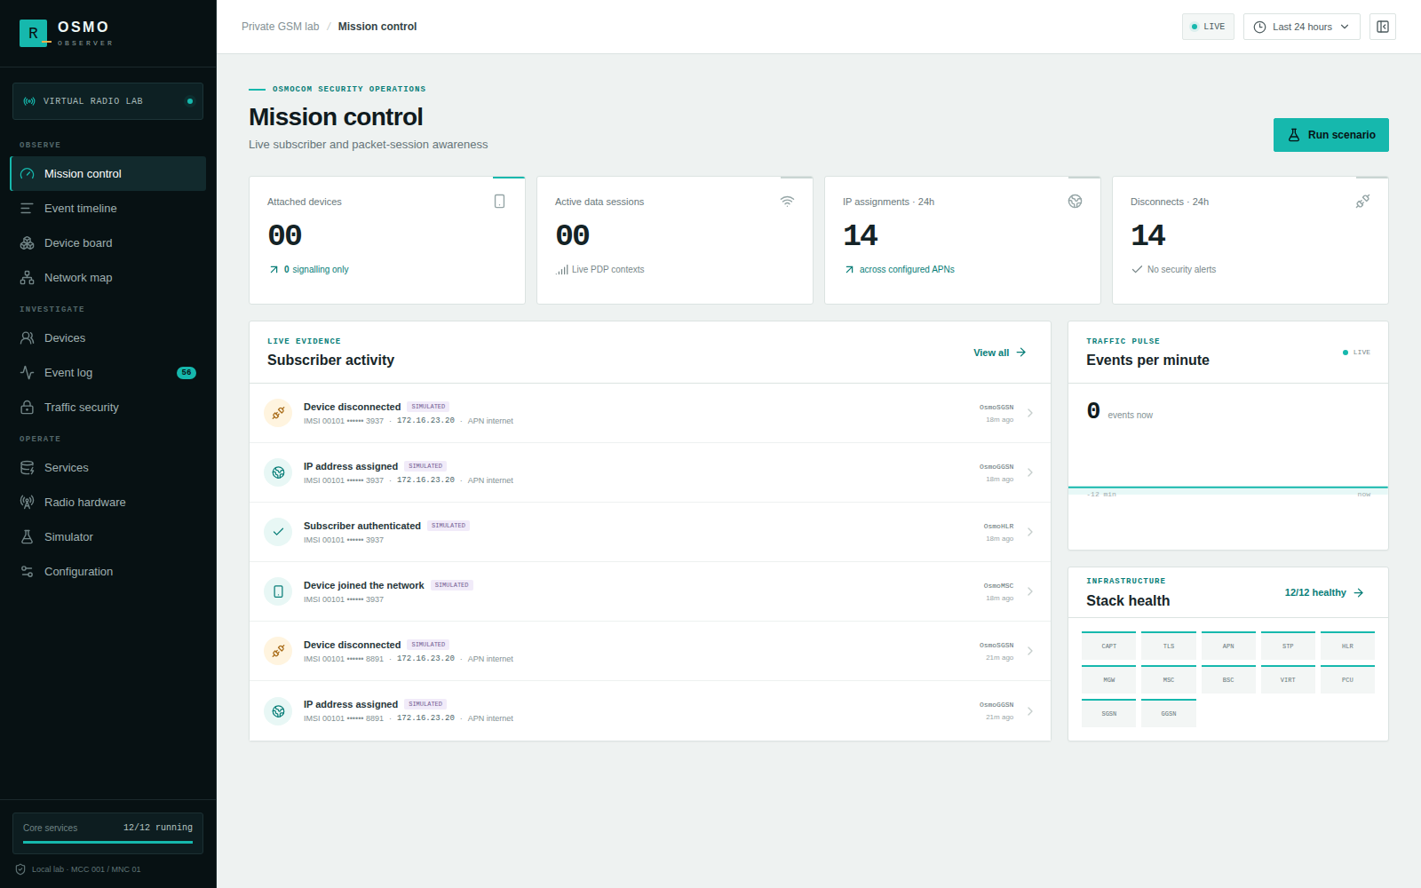Expand the Device disconnected 3937 row chevron

click(1030, 413)
